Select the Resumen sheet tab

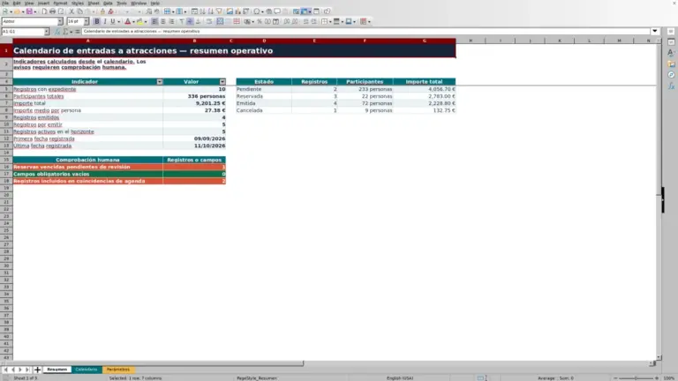click(57, 370)
